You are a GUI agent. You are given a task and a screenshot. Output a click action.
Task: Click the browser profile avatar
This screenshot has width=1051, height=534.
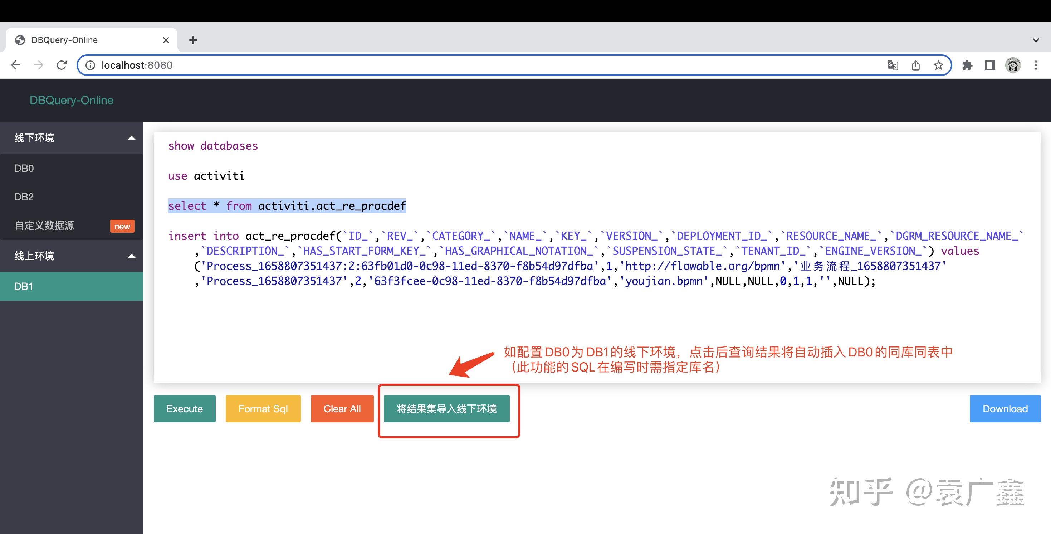[x=1013, y=65]
